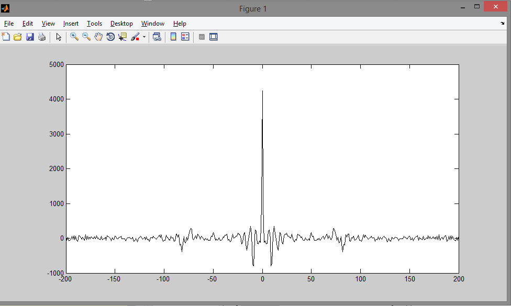Minimize the Figure 1 window
Image resolution: width=511 pixels, height=306 pixels.
click(463, 7)
